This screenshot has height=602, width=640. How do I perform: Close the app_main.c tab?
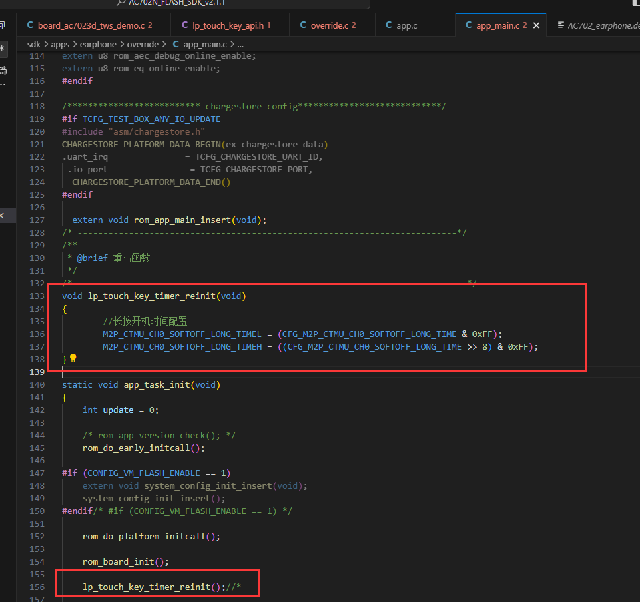(536, 25)
